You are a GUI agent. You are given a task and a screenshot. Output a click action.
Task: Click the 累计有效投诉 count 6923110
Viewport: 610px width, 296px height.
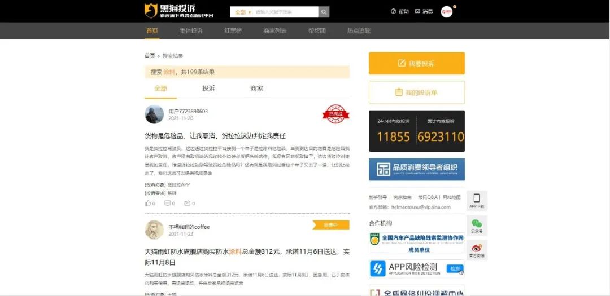[x=441, y=137]
